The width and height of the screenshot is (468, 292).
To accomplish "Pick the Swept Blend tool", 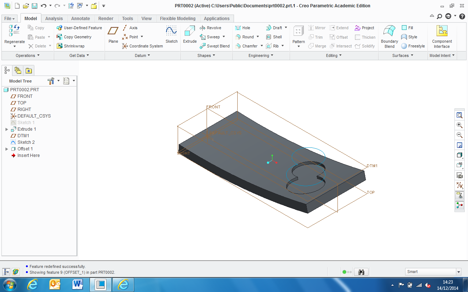I will pyautogui.click(x=215, y=46).
